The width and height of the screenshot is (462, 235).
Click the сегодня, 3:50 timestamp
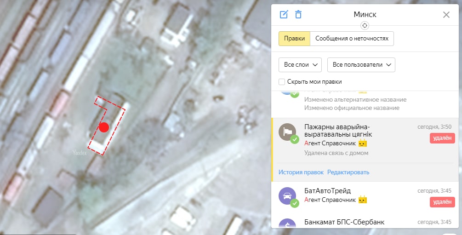coord(434,127)
